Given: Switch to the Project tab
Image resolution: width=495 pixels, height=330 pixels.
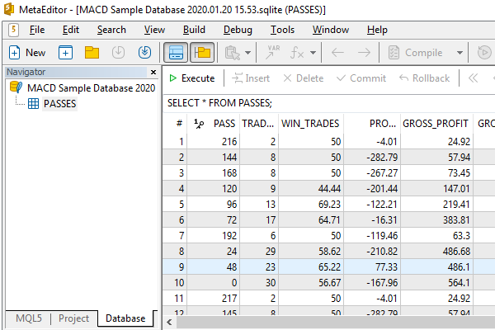Looking at the screenshot, I should pyautogui.click(x=73, y=318).
